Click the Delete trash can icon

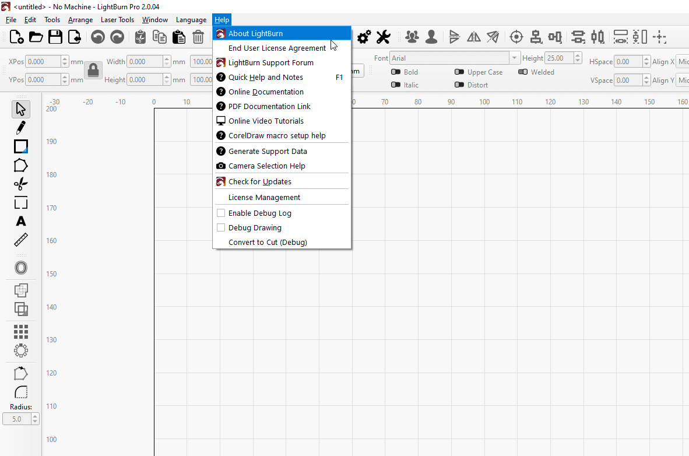coord(198,37)
